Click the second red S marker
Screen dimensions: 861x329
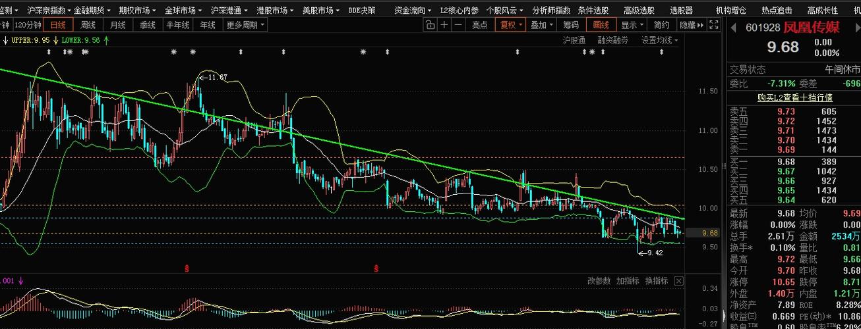[x=376, y=268]
